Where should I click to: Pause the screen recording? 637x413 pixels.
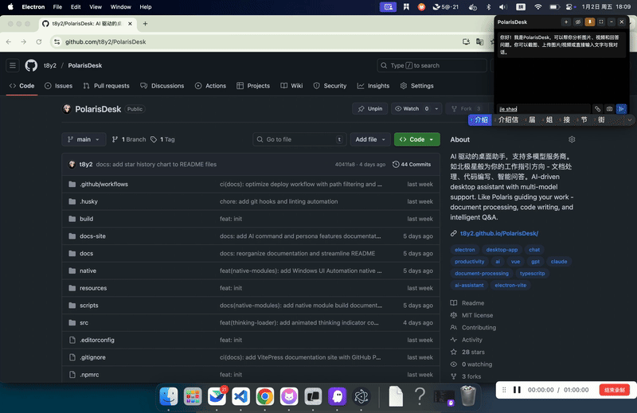(517, 390)
